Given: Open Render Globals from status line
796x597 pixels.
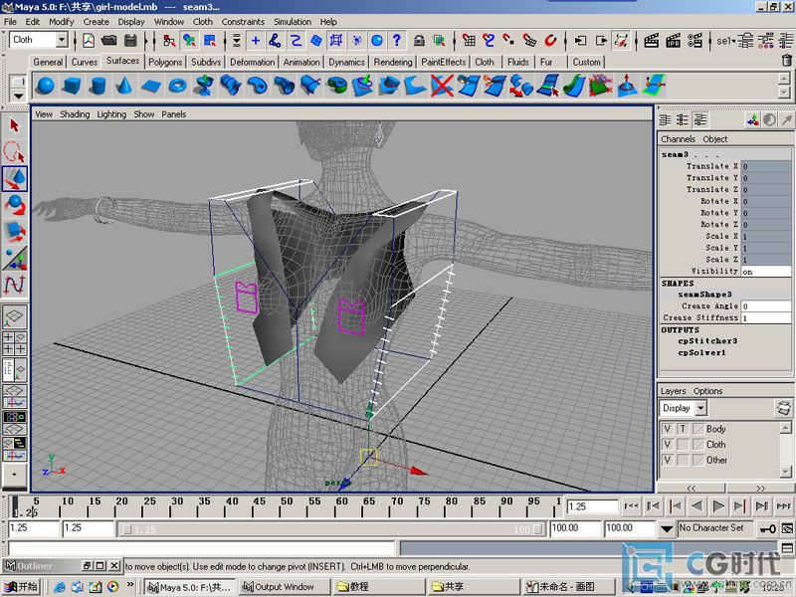Looking at the screenshot, I should pyautogui.click(x=695, y=40).
